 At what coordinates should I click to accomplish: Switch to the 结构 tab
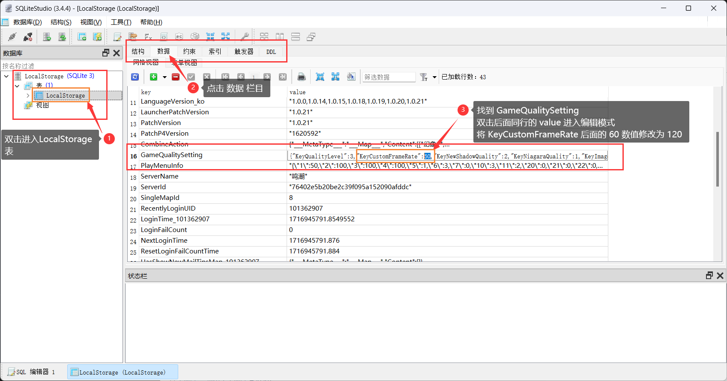click(138, 51)
